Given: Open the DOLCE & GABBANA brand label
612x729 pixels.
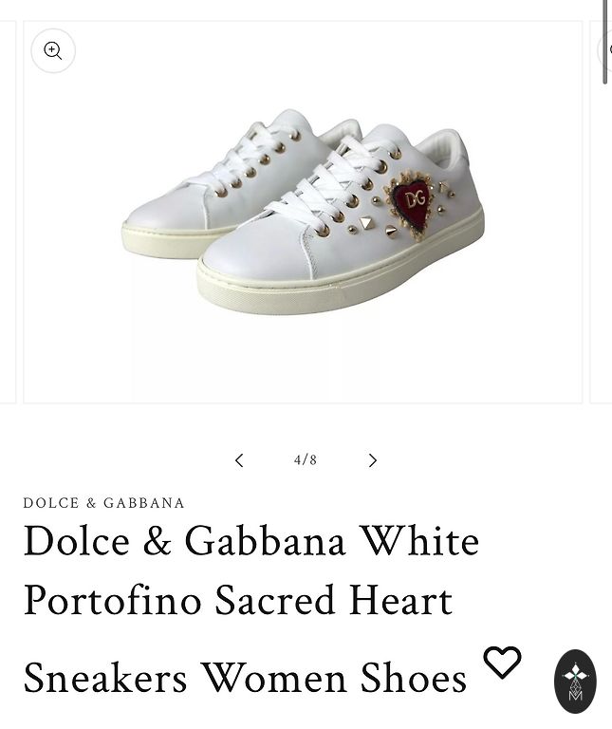Looking at the screenshot, I should click(104, 503).
